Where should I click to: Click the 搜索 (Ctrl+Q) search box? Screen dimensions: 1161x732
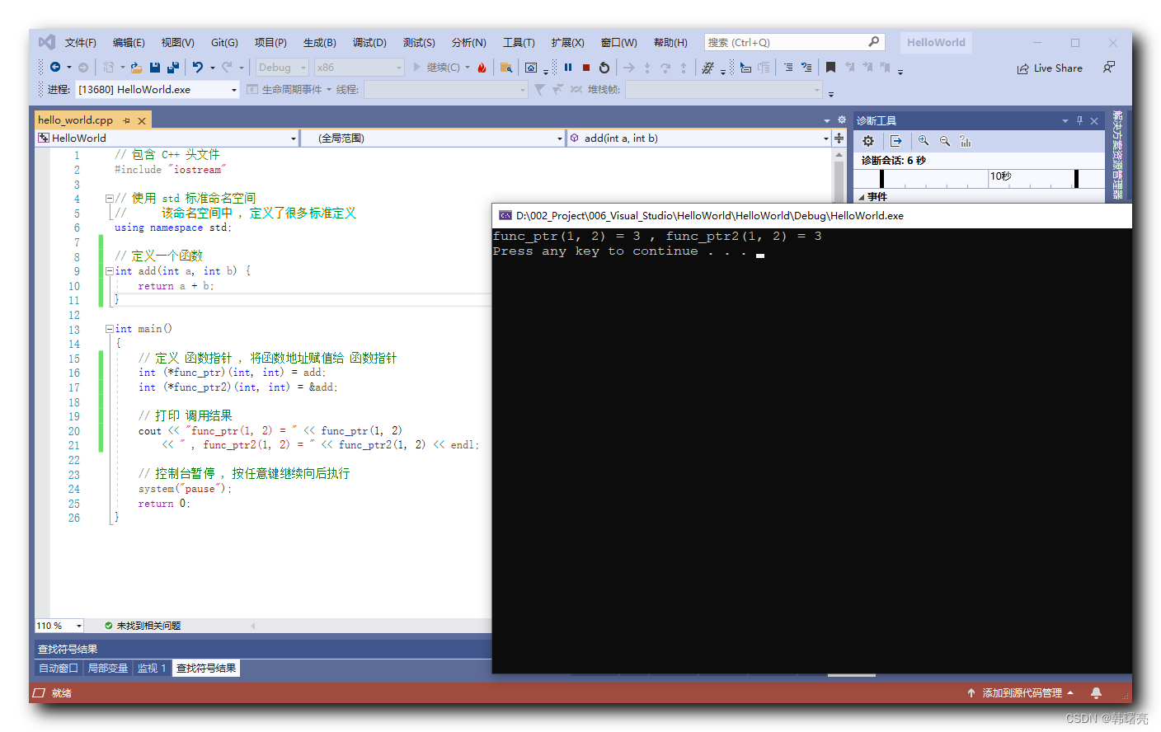(795, 42)
